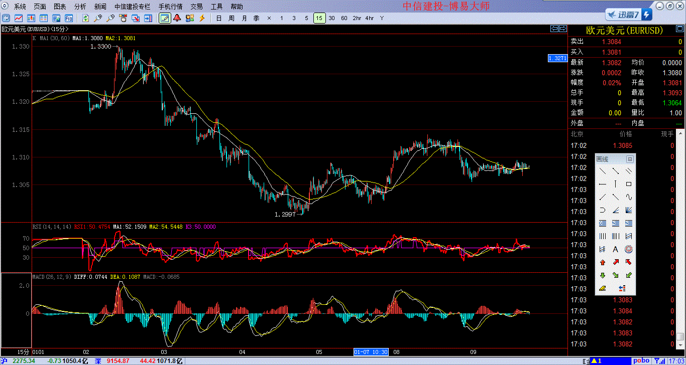The height and width of the screenshot is (365, 686).
Task: Switch chart to monthly 月 period
Action: [x=244, y=18]
